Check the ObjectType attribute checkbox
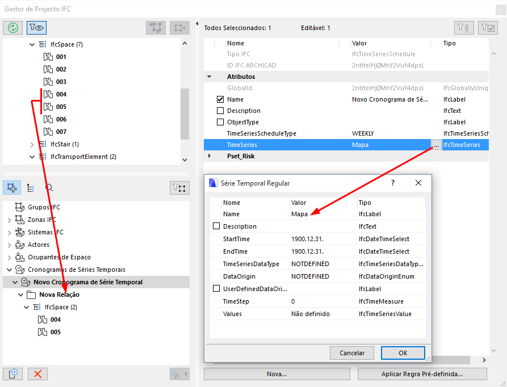 [x=220, y=122]
